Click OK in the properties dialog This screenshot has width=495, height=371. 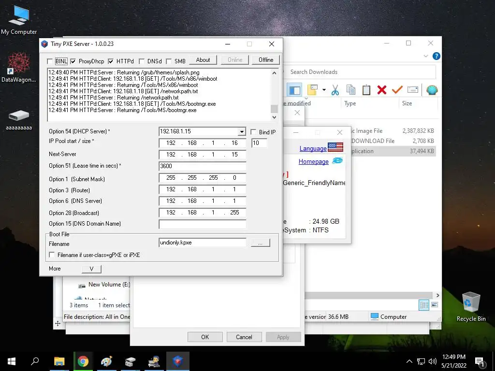tap(205, 337)
